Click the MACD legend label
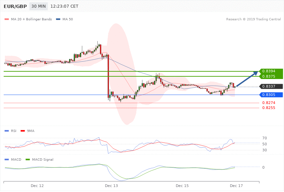 (x=16, y=159)
